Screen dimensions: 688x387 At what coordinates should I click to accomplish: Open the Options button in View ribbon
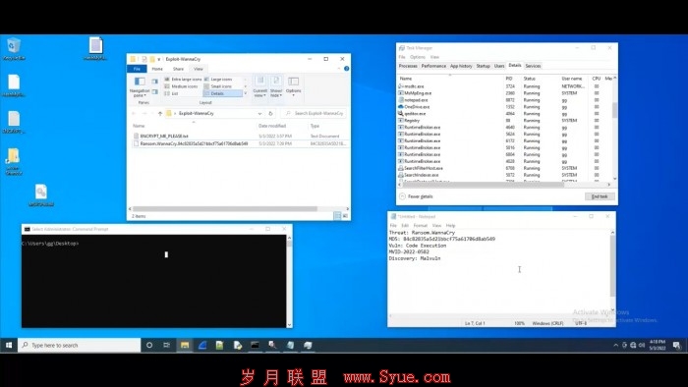293,85
